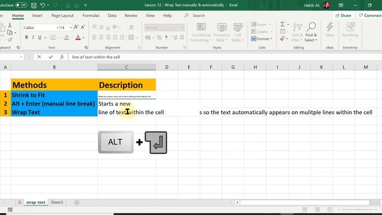Viewport: 382px width, 215px height.
Task: Click the Copy icon in Clipboard group
Action: tap(10, 32)
